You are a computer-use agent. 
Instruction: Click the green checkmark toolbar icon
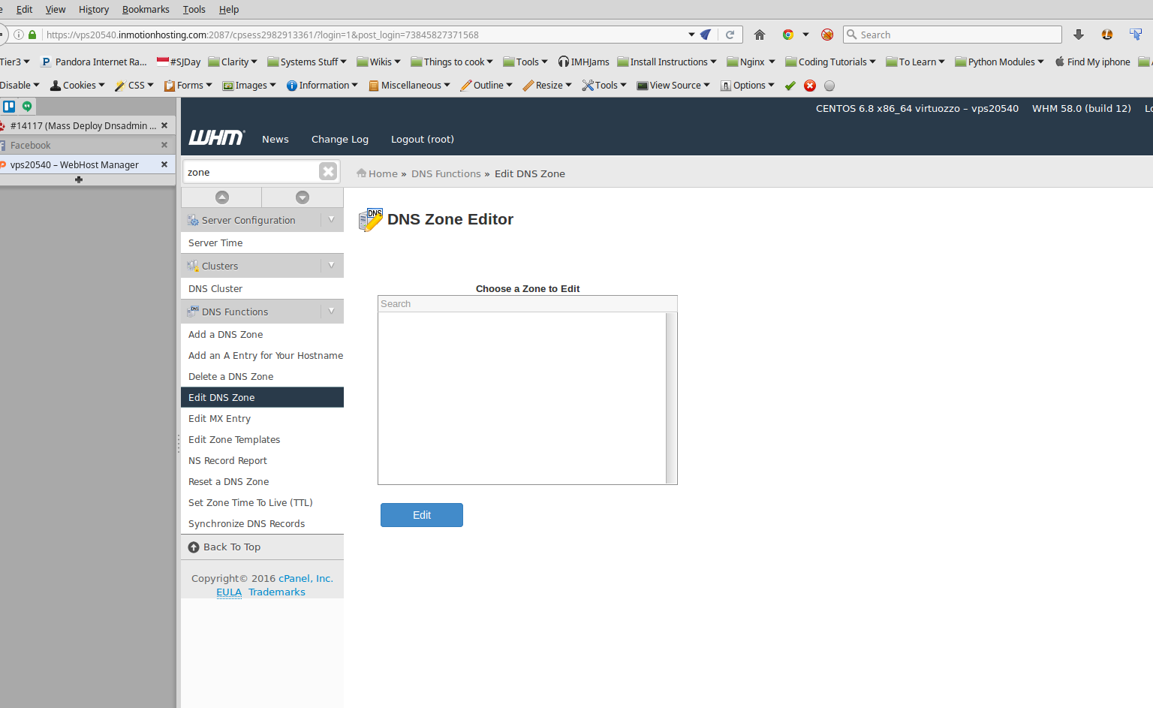pos(790,86)
